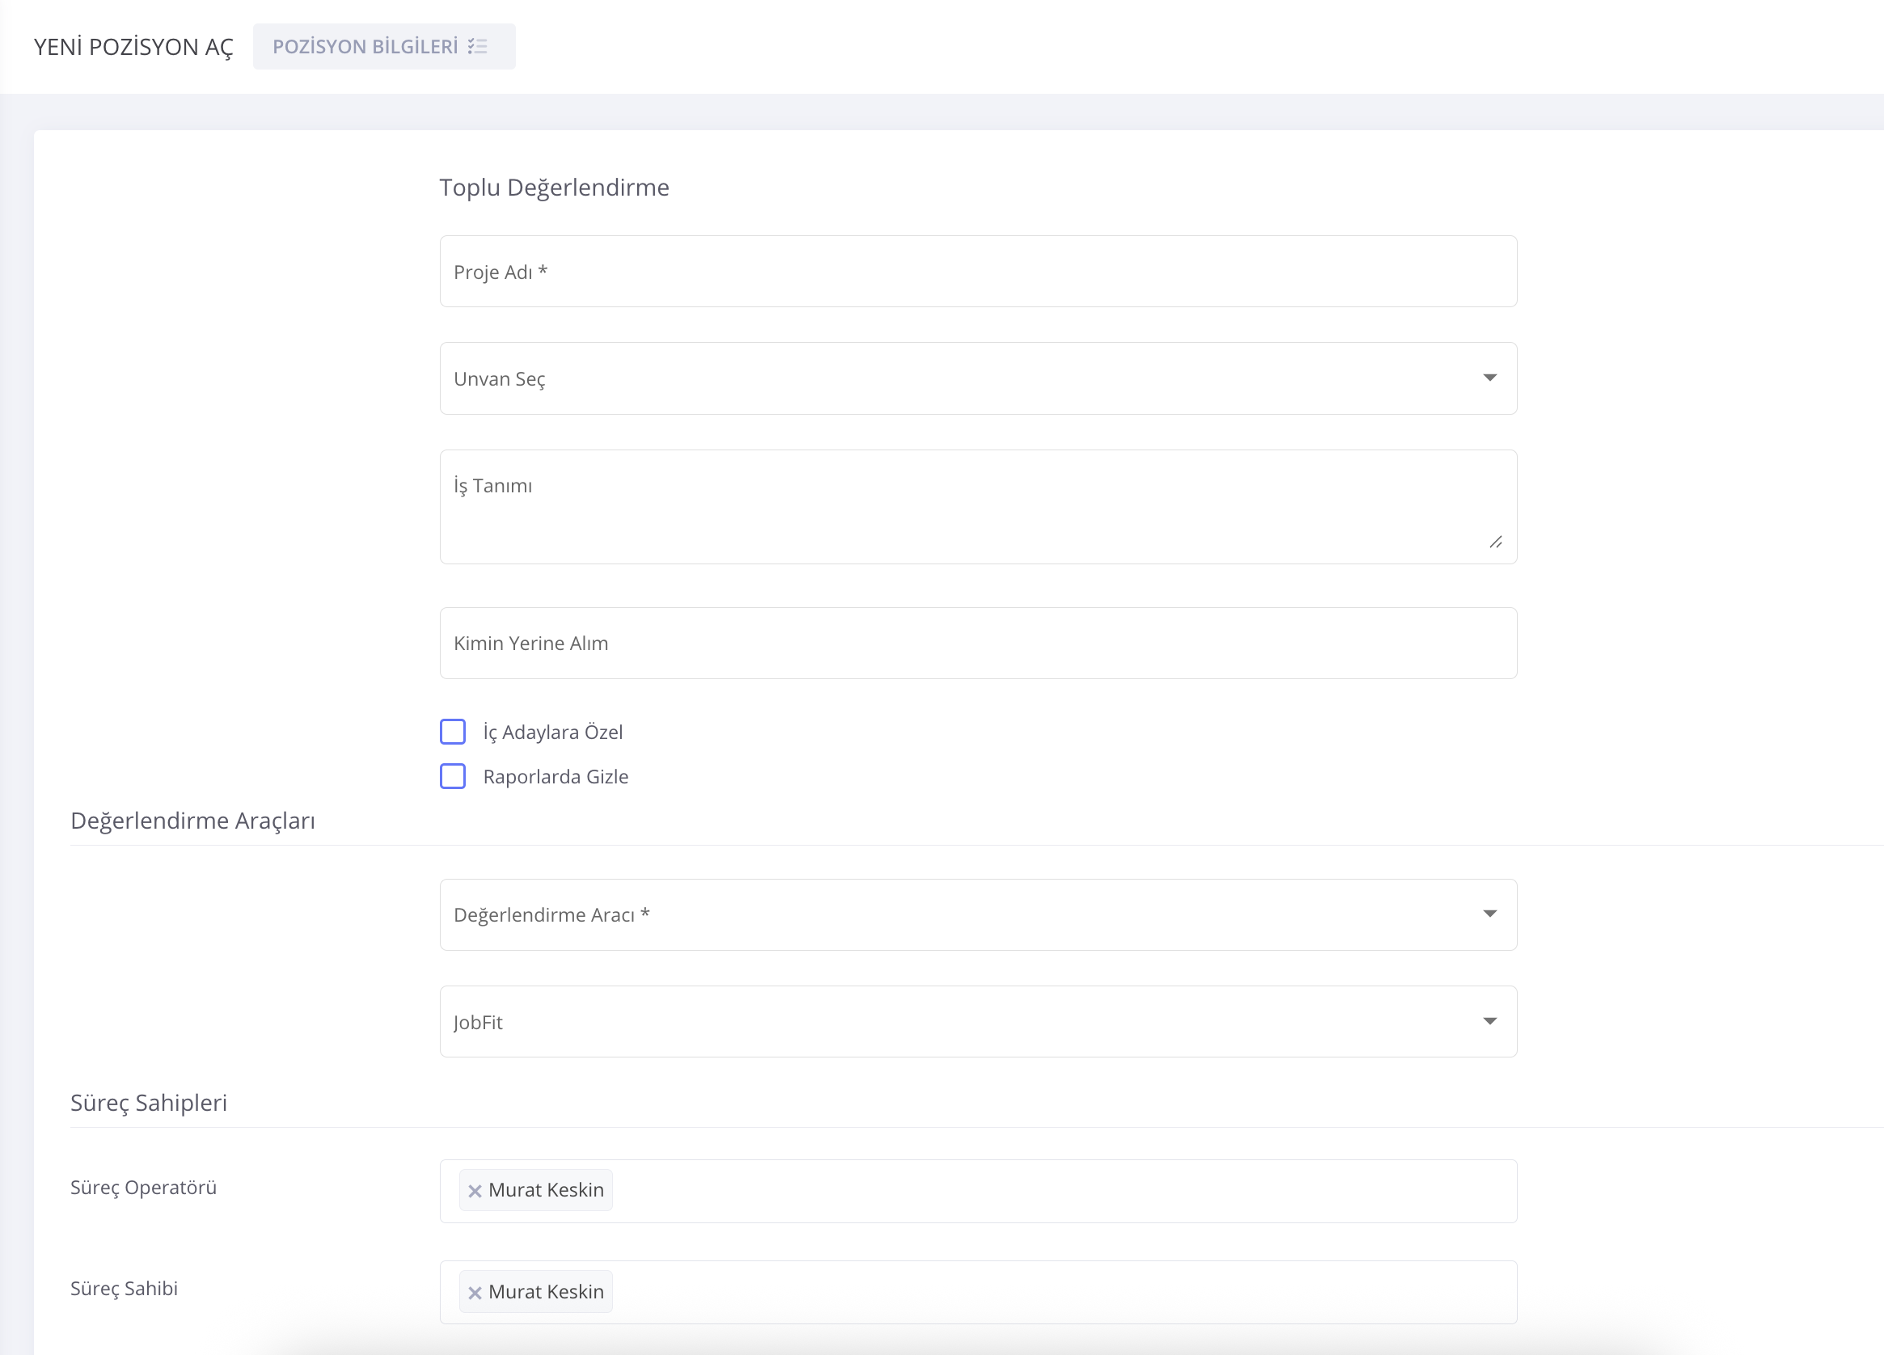Open the Değerlendirme Aracı select field

[914, 914]
